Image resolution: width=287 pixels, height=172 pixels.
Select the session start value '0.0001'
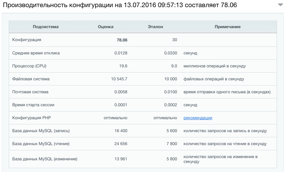pyautogui.click(x=121, y=105)
